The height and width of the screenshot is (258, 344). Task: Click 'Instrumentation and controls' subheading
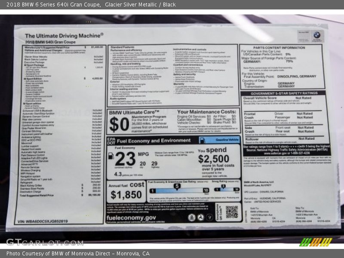(190, 49)
